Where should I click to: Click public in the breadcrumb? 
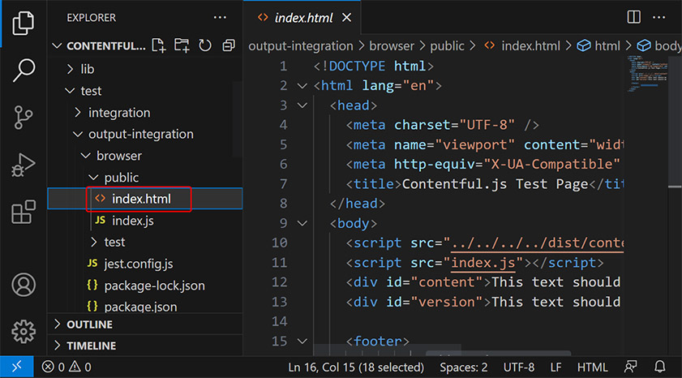(447, 45)
